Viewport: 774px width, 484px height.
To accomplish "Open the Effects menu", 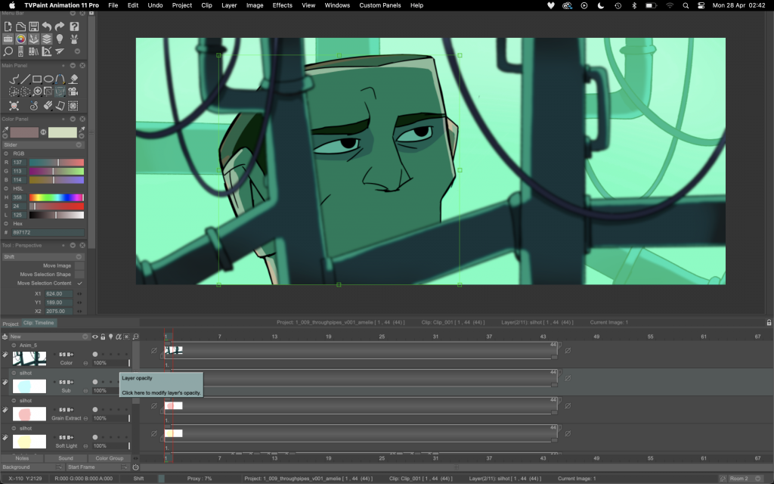I will [283, 5].
